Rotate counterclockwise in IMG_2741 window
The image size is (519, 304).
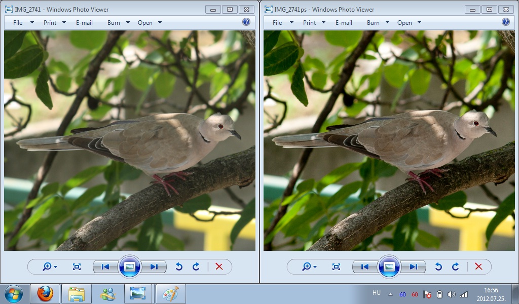point(179,267)
